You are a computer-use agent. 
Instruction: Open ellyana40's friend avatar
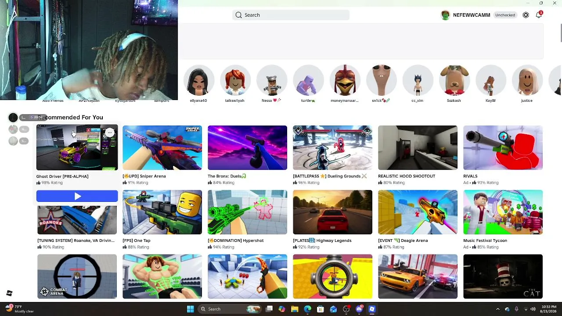pos(198,80)
